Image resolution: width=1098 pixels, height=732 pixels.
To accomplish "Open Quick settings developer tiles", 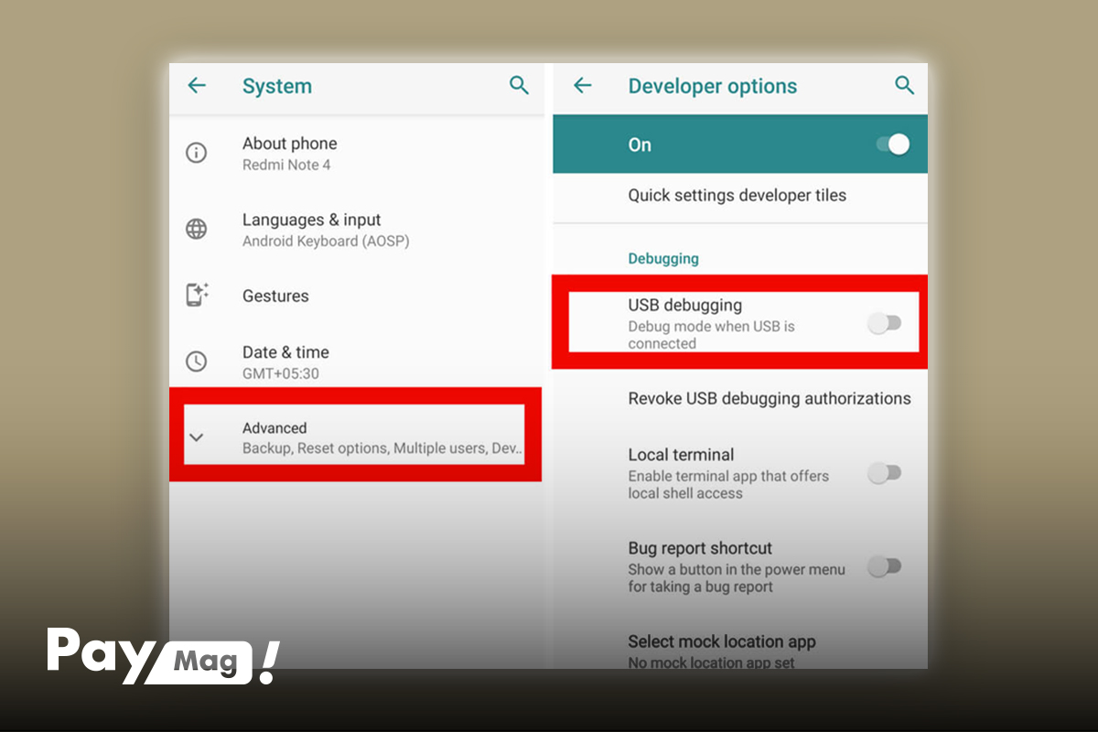I will (740, 195).
